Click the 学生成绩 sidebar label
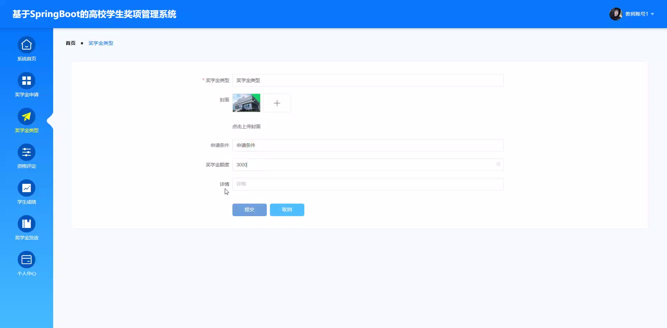667x328 pixels. (x=27, y=202)
